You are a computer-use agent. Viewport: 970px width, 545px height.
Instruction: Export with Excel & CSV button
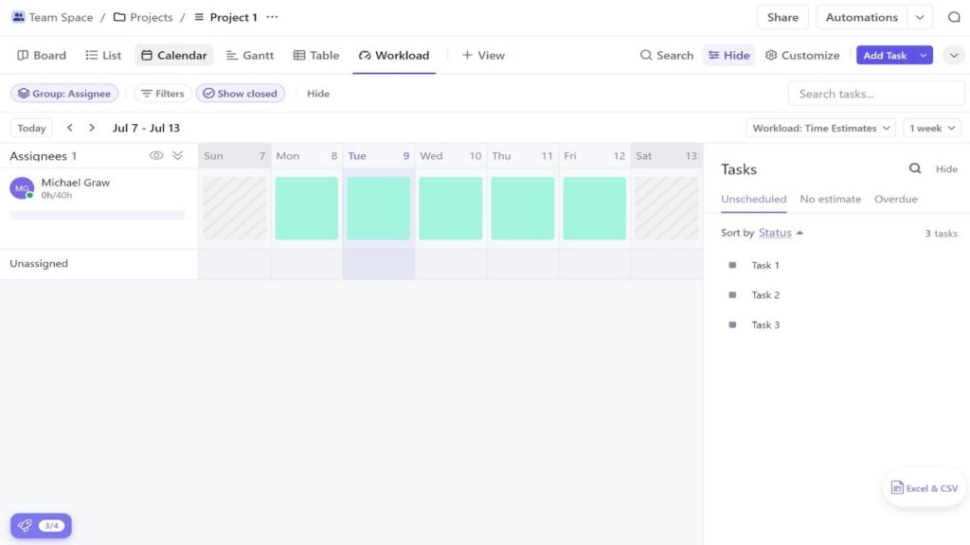coord(925,488)
